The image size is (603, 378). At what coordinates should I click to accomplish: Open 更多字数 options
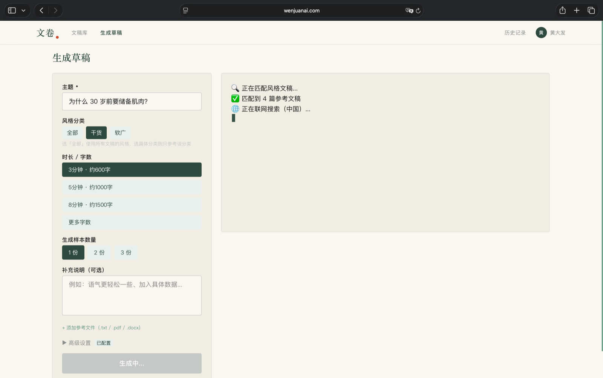(x=132, y=222)
